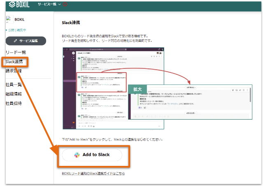Click the pencil icon on サービス編集
The height and width of the screenshot is (186, 263).
(x=15, y=41)
